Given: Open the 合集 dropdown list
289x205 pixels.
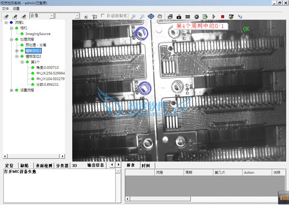Looking at the screenshot, I should (52, 16).
